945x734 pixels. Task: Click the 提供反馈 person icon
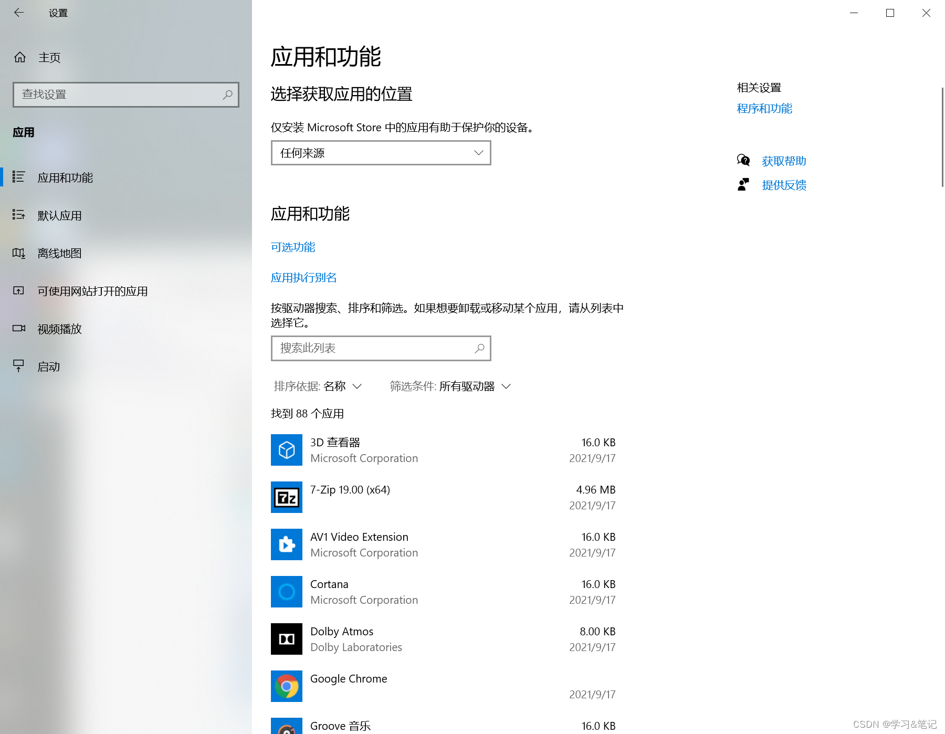point(743,184)
